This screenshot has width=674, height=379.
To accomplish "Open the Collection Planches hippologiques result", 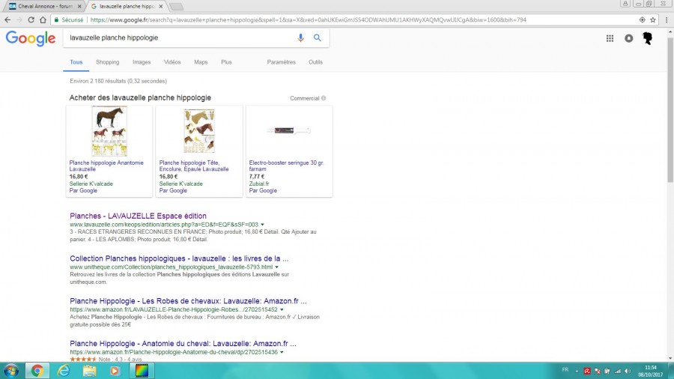I will pyautogui.click(x=179, y=258).
